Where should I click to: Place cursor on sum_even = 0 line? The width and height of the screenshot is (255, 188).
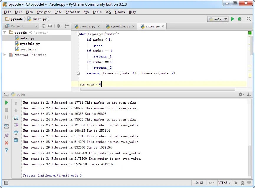click(159, 84)
